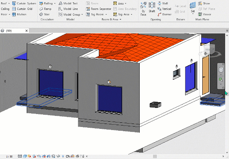
Task: Click the Zoom Region icon in navigation bar
Action: pos(221,79)
